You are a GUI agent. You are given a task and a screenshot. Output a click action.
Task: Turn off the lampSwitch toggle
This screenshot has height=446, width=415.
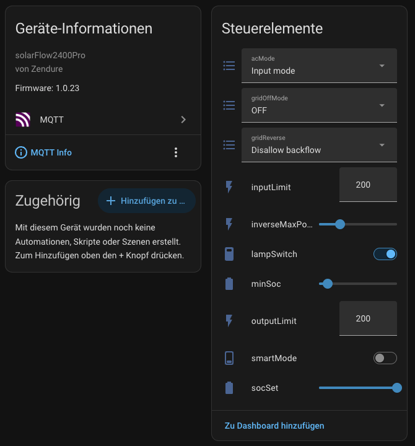(x=385, y=254)
